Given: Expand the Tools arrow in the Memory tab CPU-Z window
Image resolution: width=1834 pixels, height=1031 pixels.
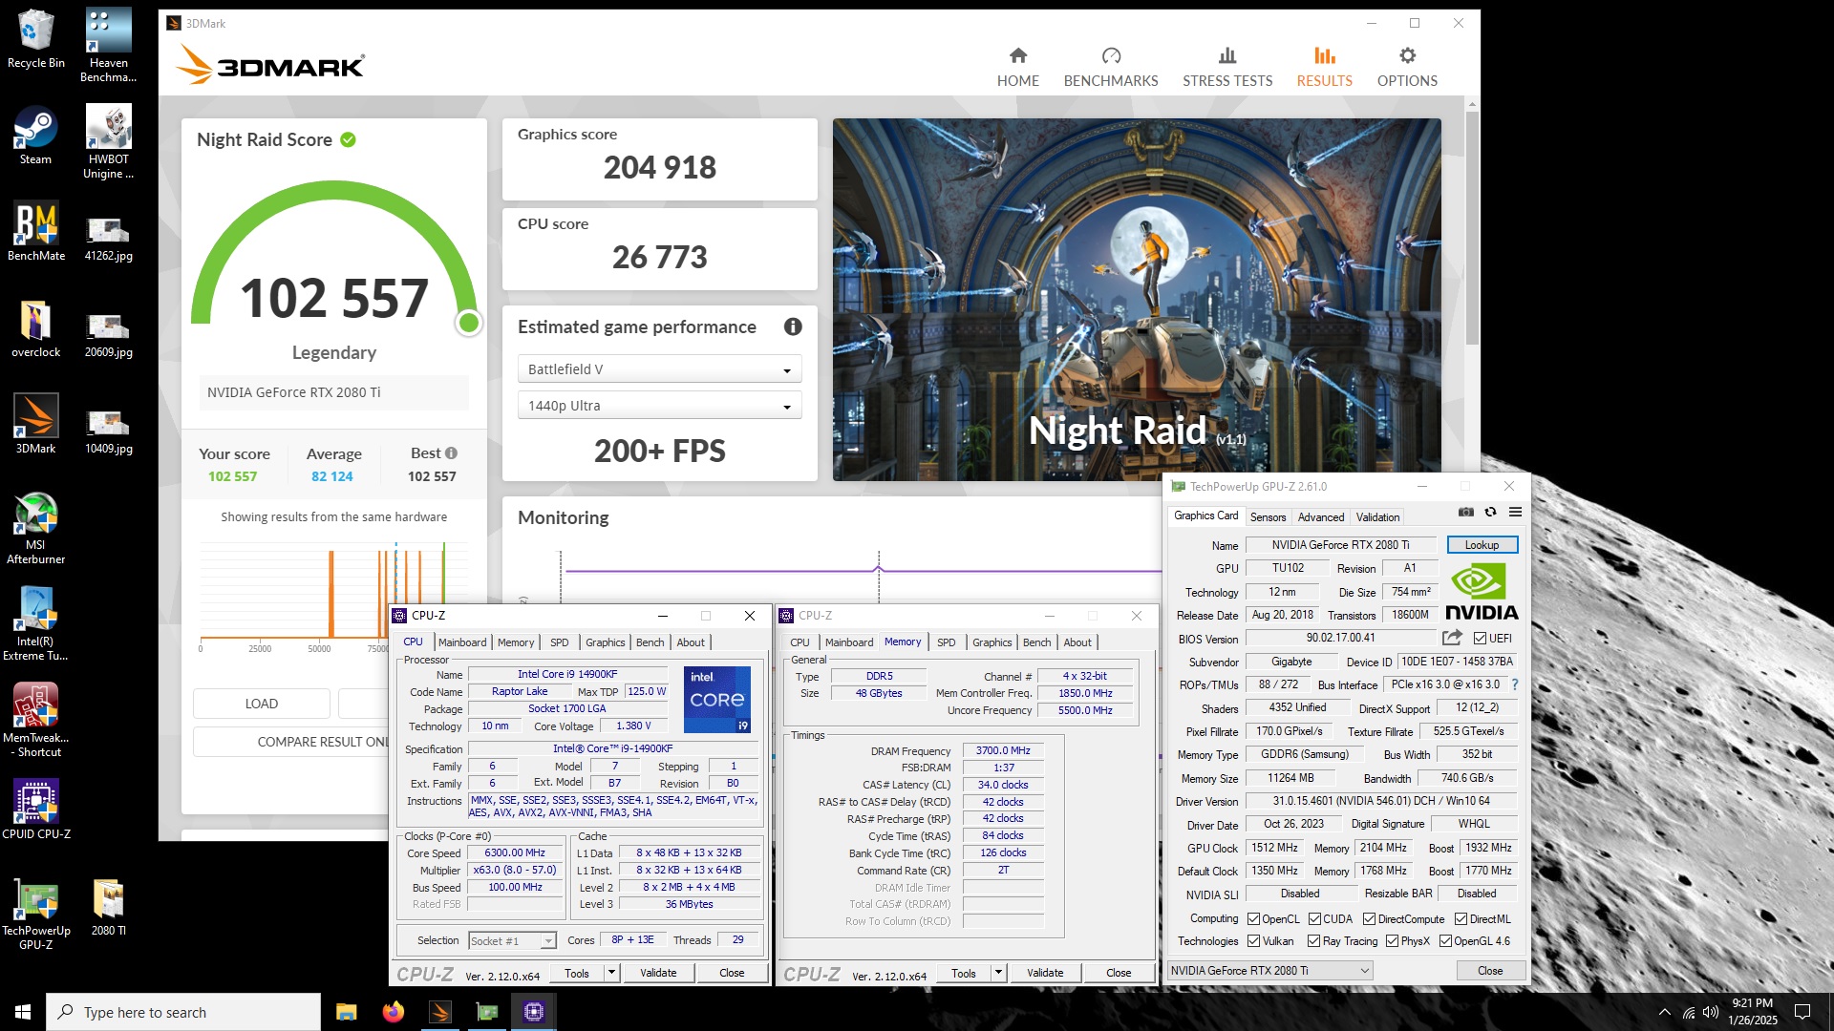Looking at the screenshot, I should 999,973.
